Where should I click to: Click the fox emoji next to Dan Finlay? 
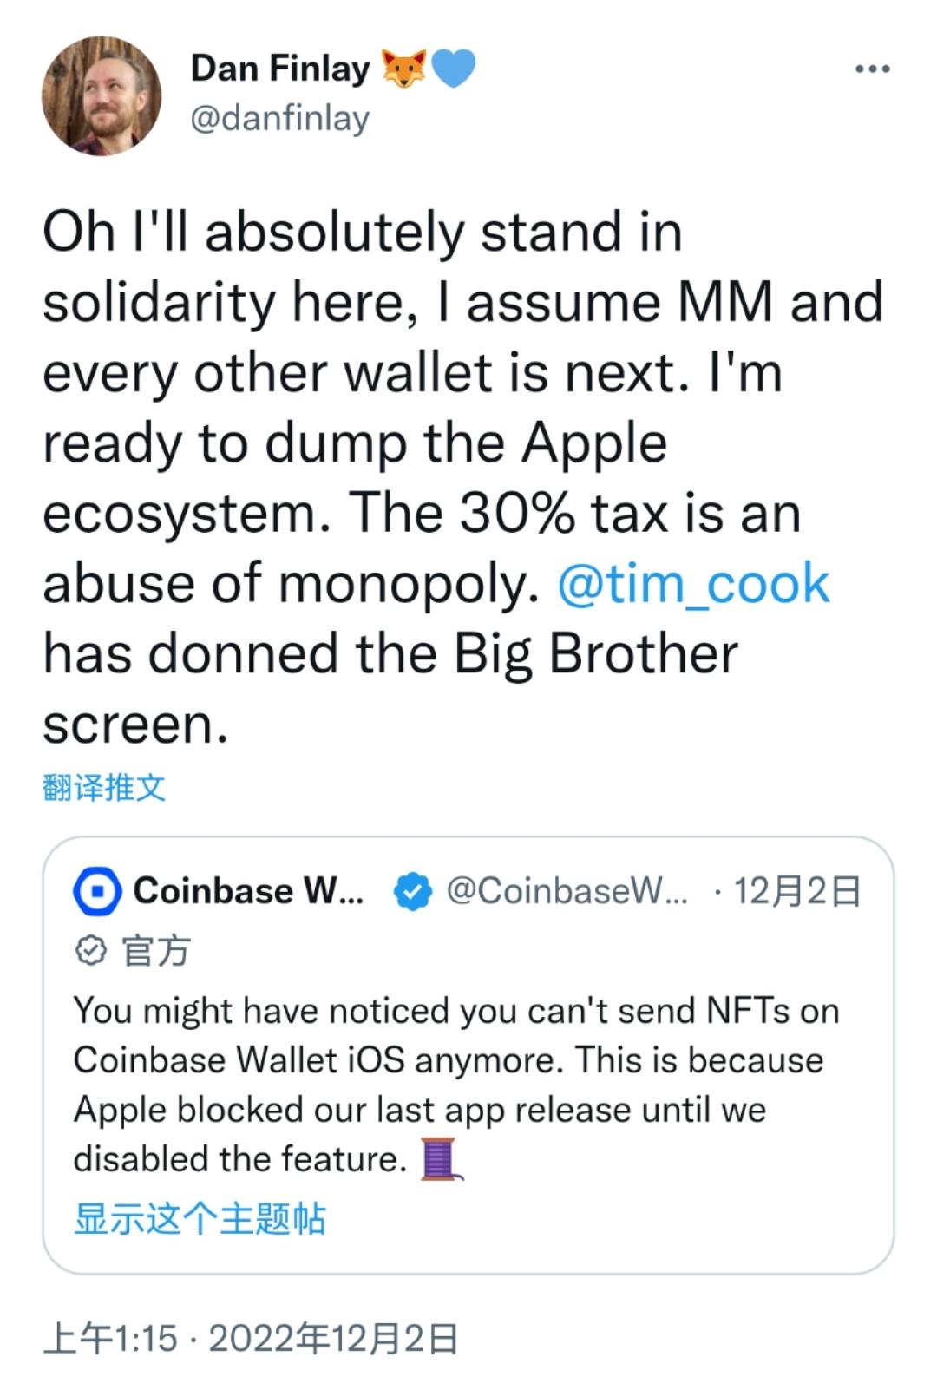(403, 69)
